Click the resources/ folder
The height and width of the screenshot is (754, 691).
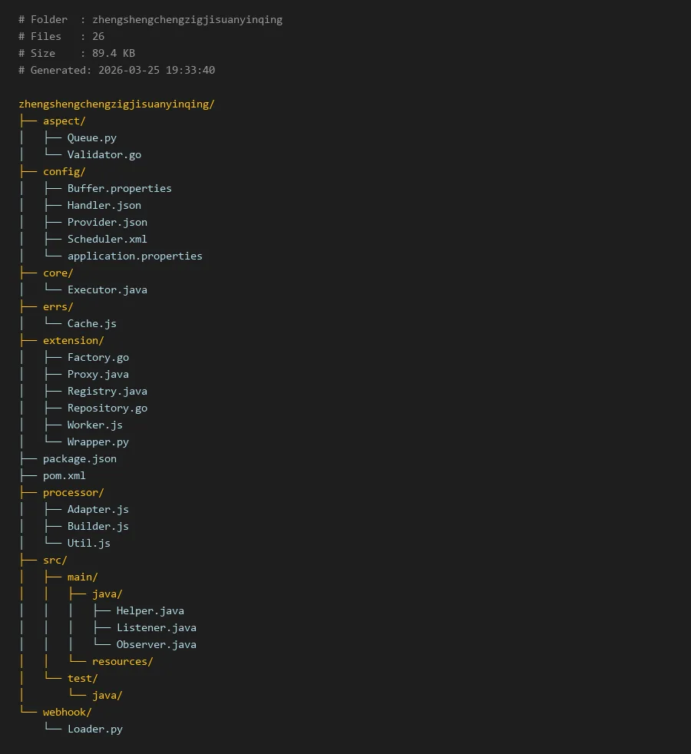point(122,661)
